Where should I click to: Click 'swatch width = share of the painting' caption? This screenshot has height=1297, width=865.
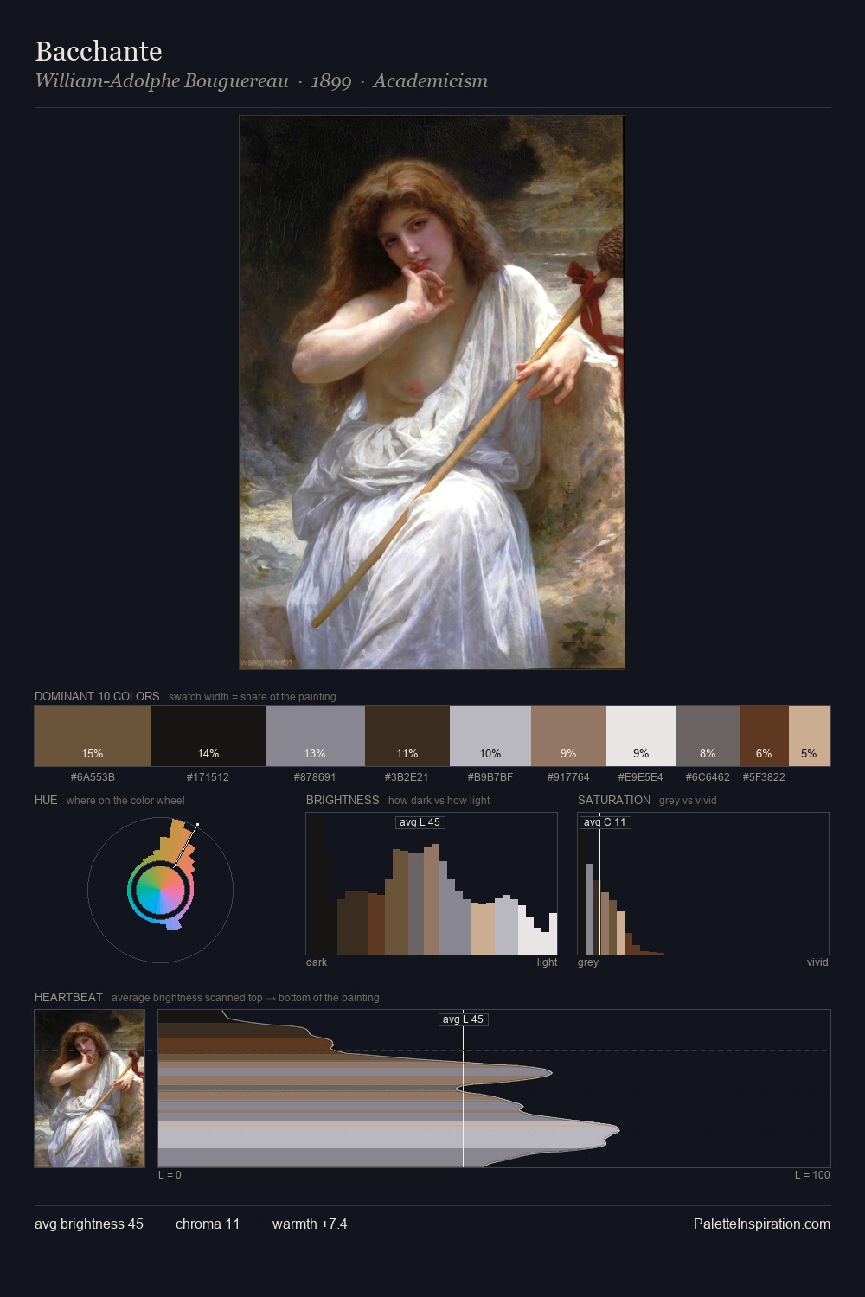coord(253,697)
